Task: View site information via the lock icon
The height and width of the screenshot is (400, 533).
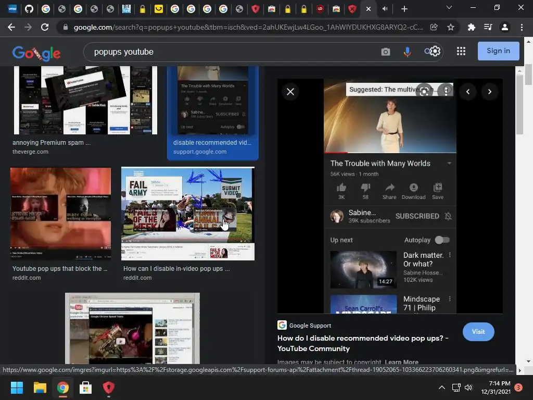Action: point(66,27)
